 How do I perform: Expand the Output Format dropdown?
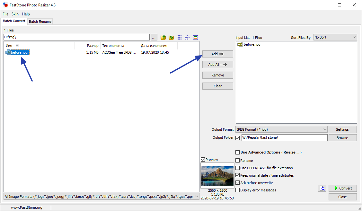click(x=281, y=129)
